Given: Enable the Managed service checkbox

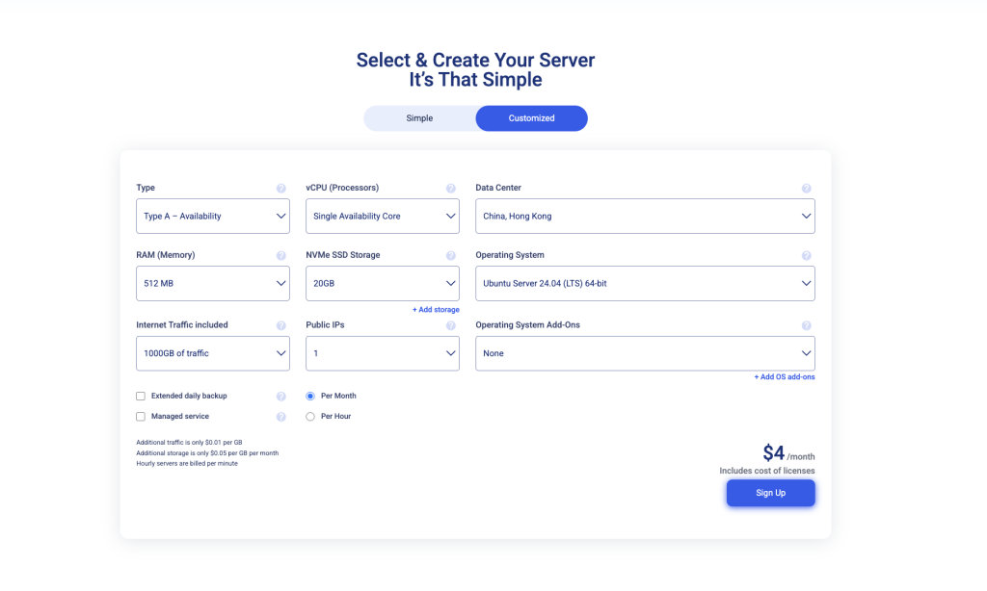Looking at the screenshot, I should point(140,416).
